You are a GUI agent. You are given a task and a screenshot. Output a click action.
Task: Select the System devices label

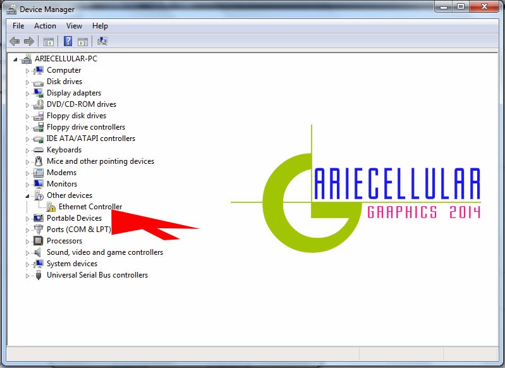pyautogui.click(x=72, y=264)
